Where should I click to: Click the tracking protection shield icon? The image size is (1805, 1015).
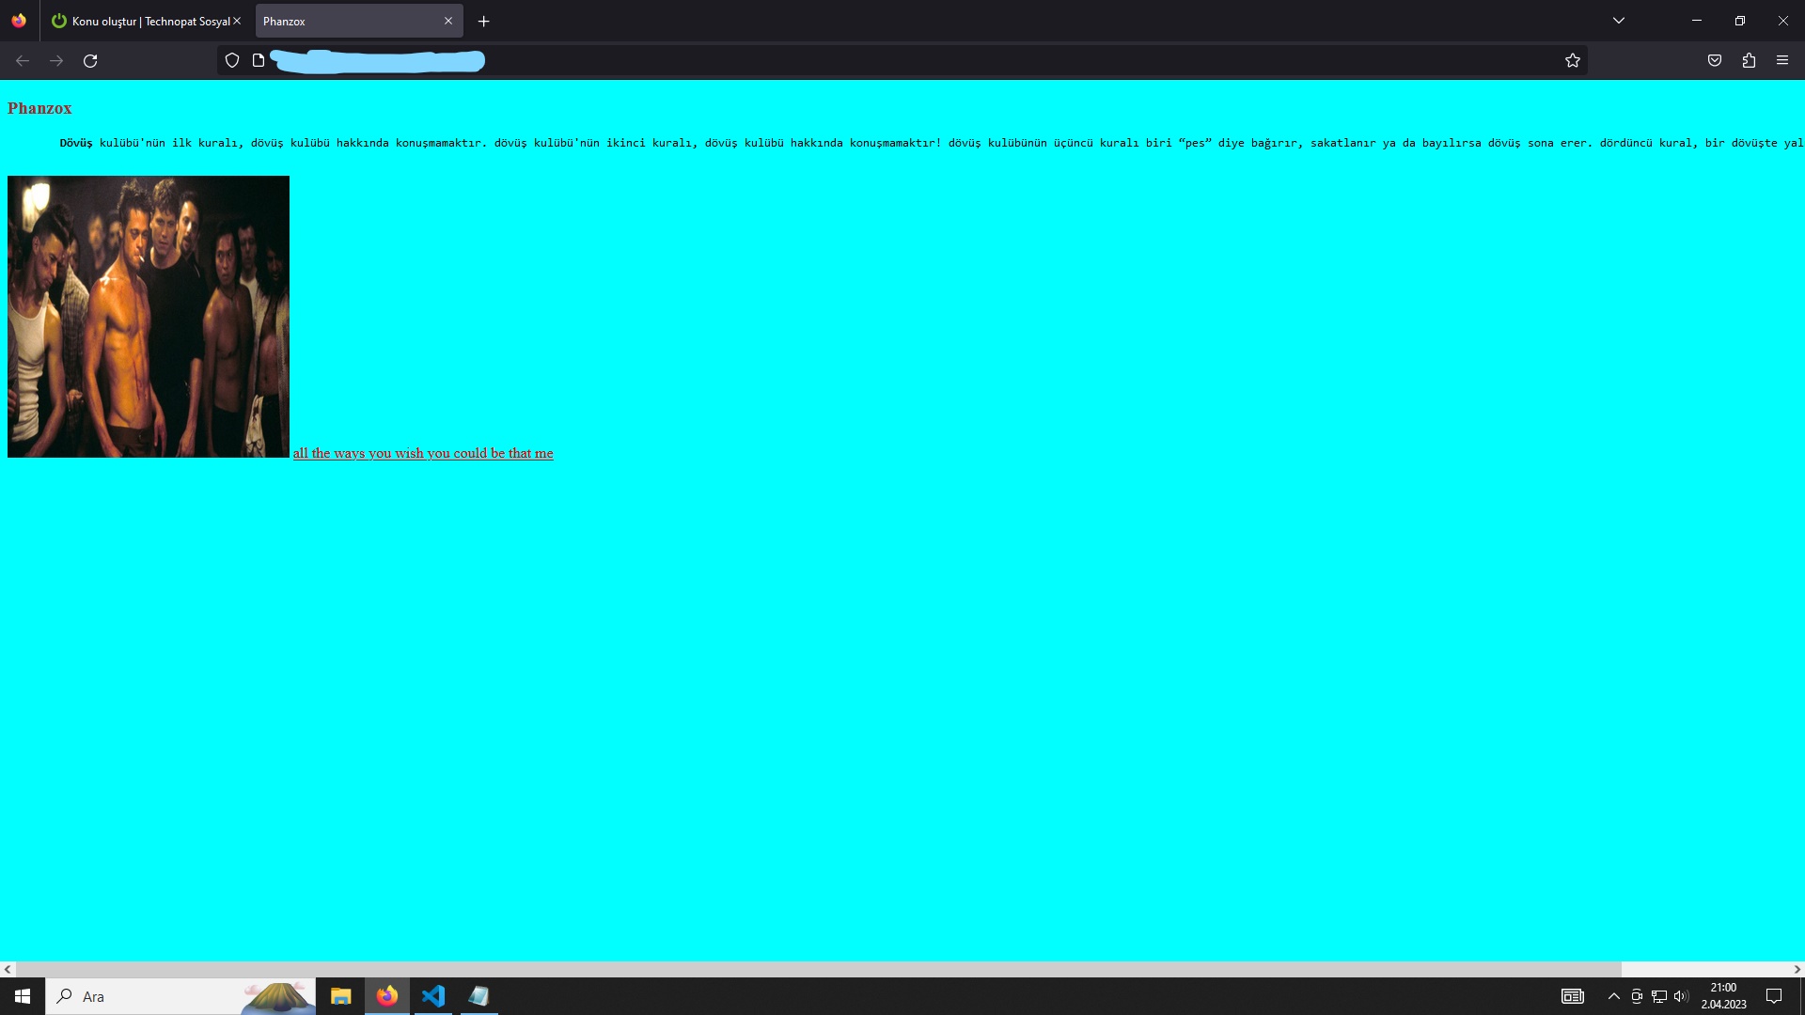232,61
